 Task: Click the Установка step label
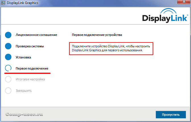click(23, 57)
